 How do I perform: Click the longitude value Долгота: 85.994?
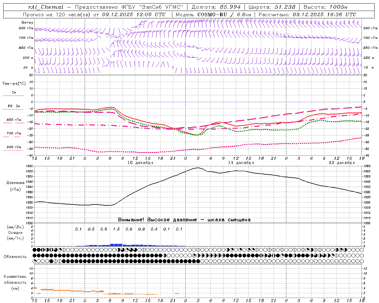click(x=216, y=7)
